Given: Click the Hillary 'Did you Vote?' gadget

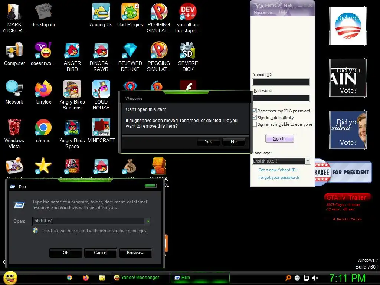Looking at the screenshot, I should [x=348, y=130].
